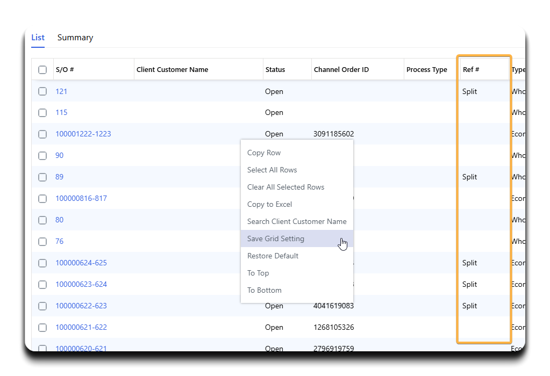Select checkbox for order 100001222-1223
This screenshot has width=550, height=376.
click(42, 134)
